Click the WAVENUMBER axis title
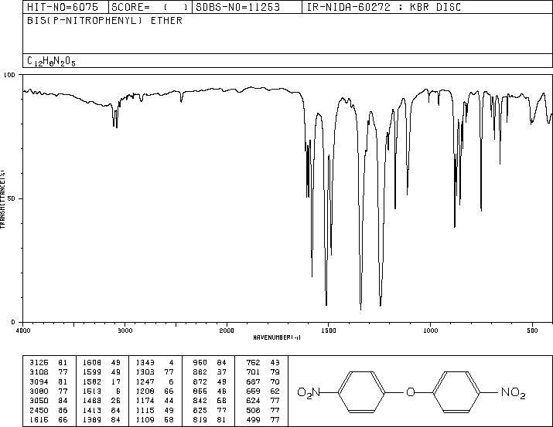 (277, 337)
